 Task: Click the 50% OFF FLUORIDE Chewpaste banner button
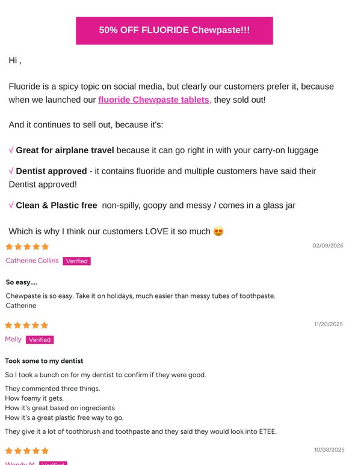174,31
